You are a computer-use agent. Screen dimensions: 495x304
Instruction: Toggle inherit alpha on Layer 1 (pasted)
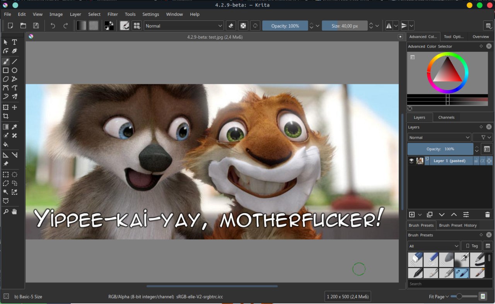pos(483,161)
